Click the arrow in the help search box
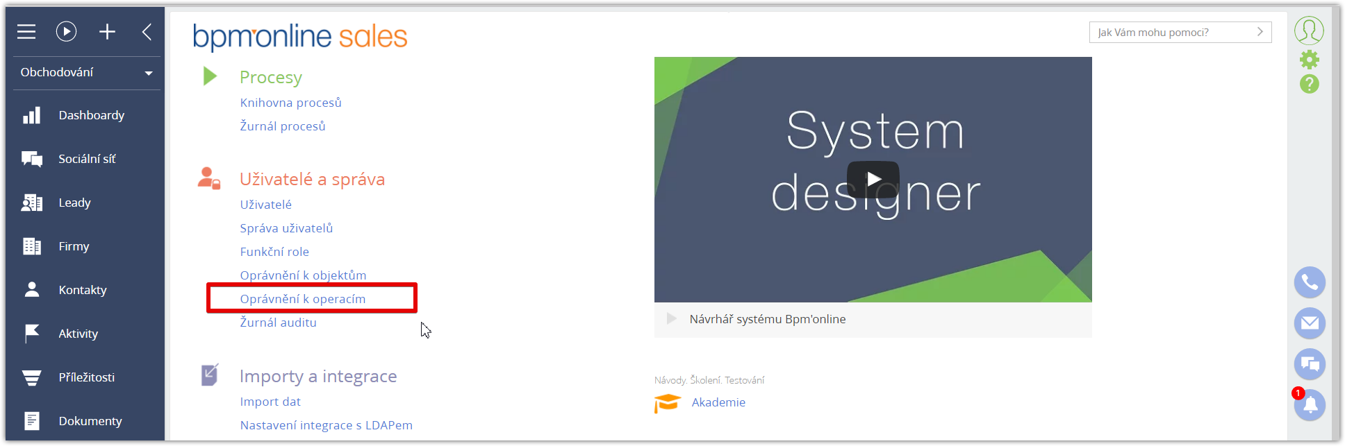 pyautogui.click(x=1260, y=32)
